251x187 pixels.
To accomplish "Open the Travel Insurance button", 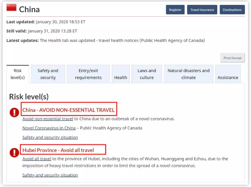I will click(x=202, y=10).
